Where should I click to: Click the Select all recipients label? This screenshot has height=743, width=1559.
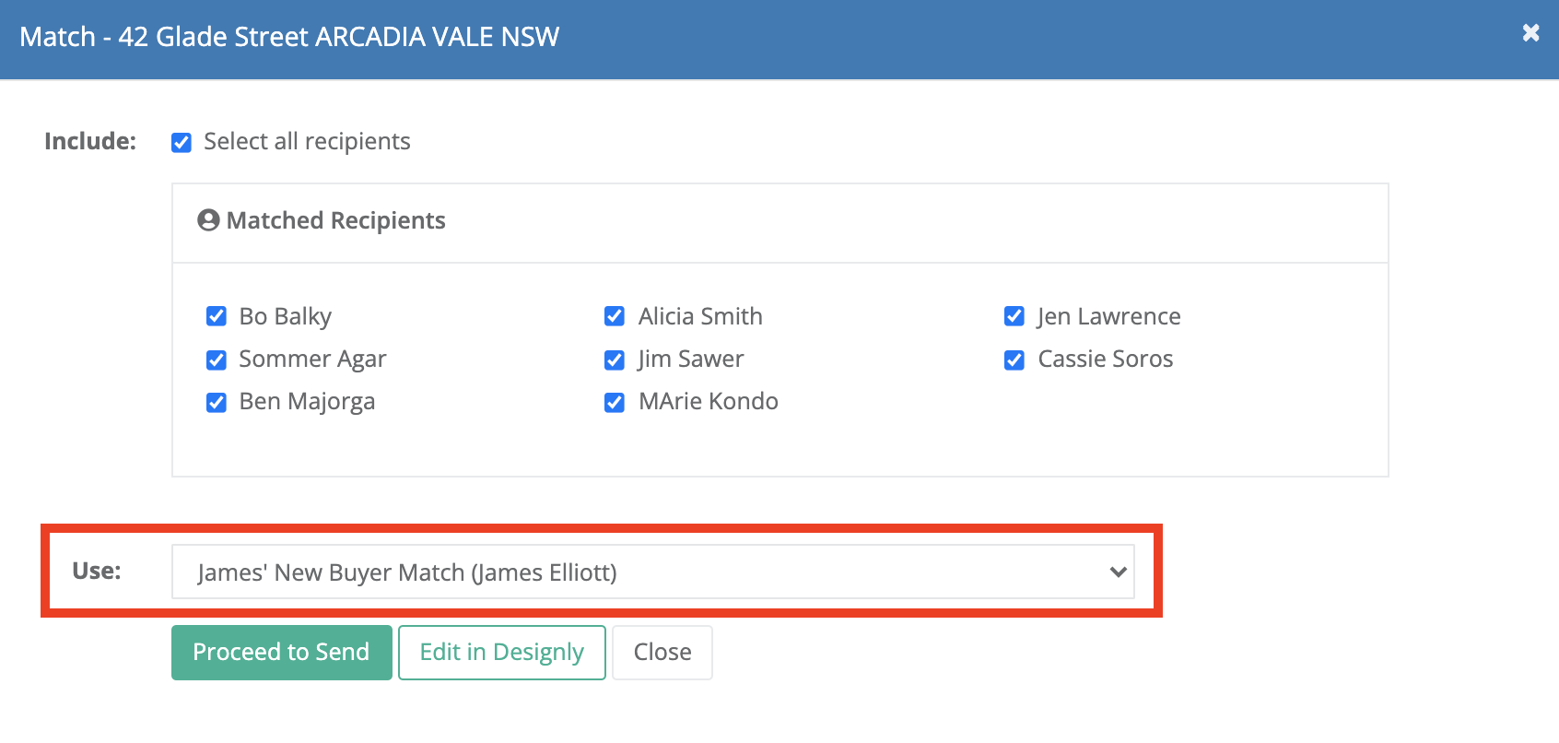(307, 141)
